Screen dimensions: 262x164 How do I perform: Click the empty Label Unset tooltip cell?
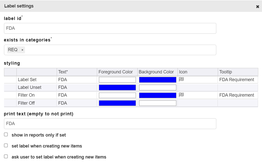(x=238, y=87)
